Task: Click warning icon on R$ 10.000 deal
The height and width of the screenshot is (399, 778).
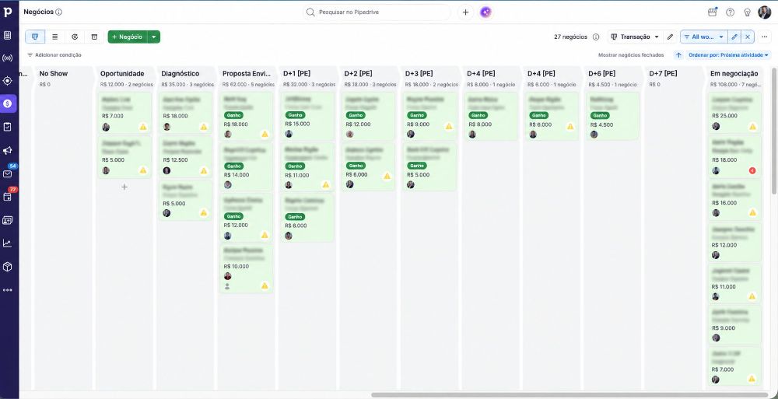Action: click(265, 286)
